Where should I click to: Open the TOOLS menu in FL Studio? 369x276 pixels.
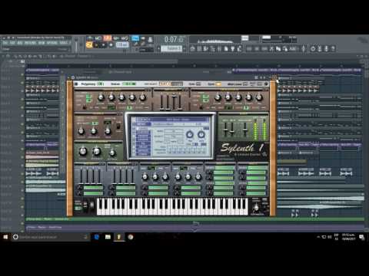(x=64, y=43)
